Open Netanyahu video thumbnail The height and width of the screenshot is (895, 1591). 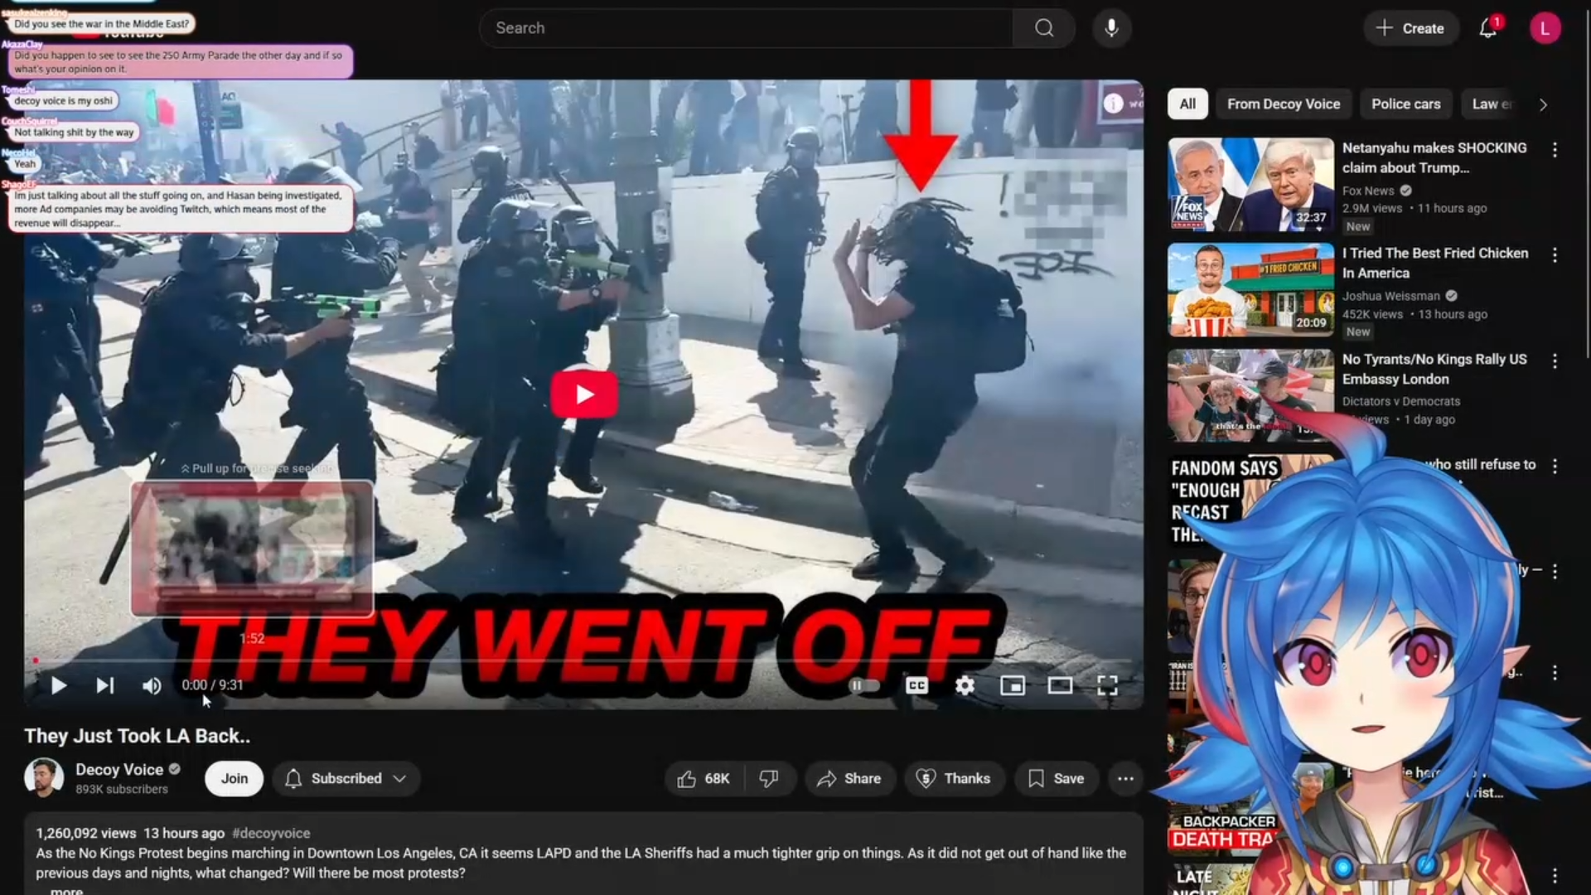coord(1250,184)
